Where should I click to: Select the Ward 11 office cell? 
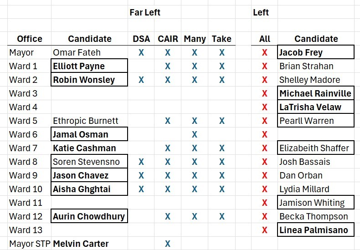point(26,203)
